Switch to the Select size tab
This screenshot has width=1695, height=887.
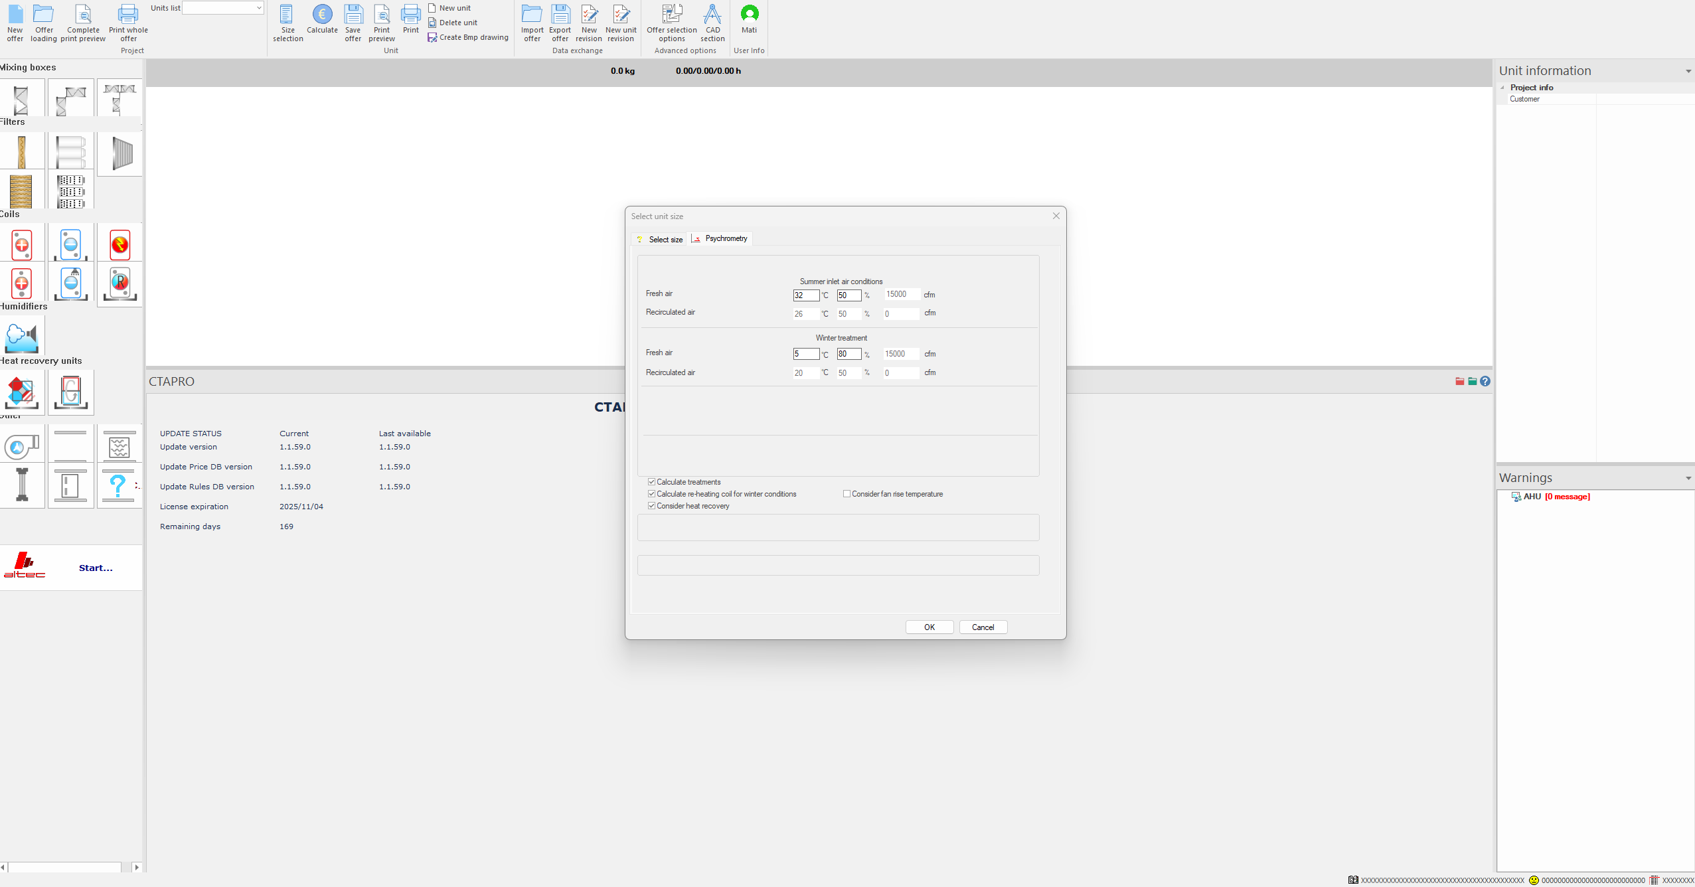pyautogui.click(x=659, y=240)
